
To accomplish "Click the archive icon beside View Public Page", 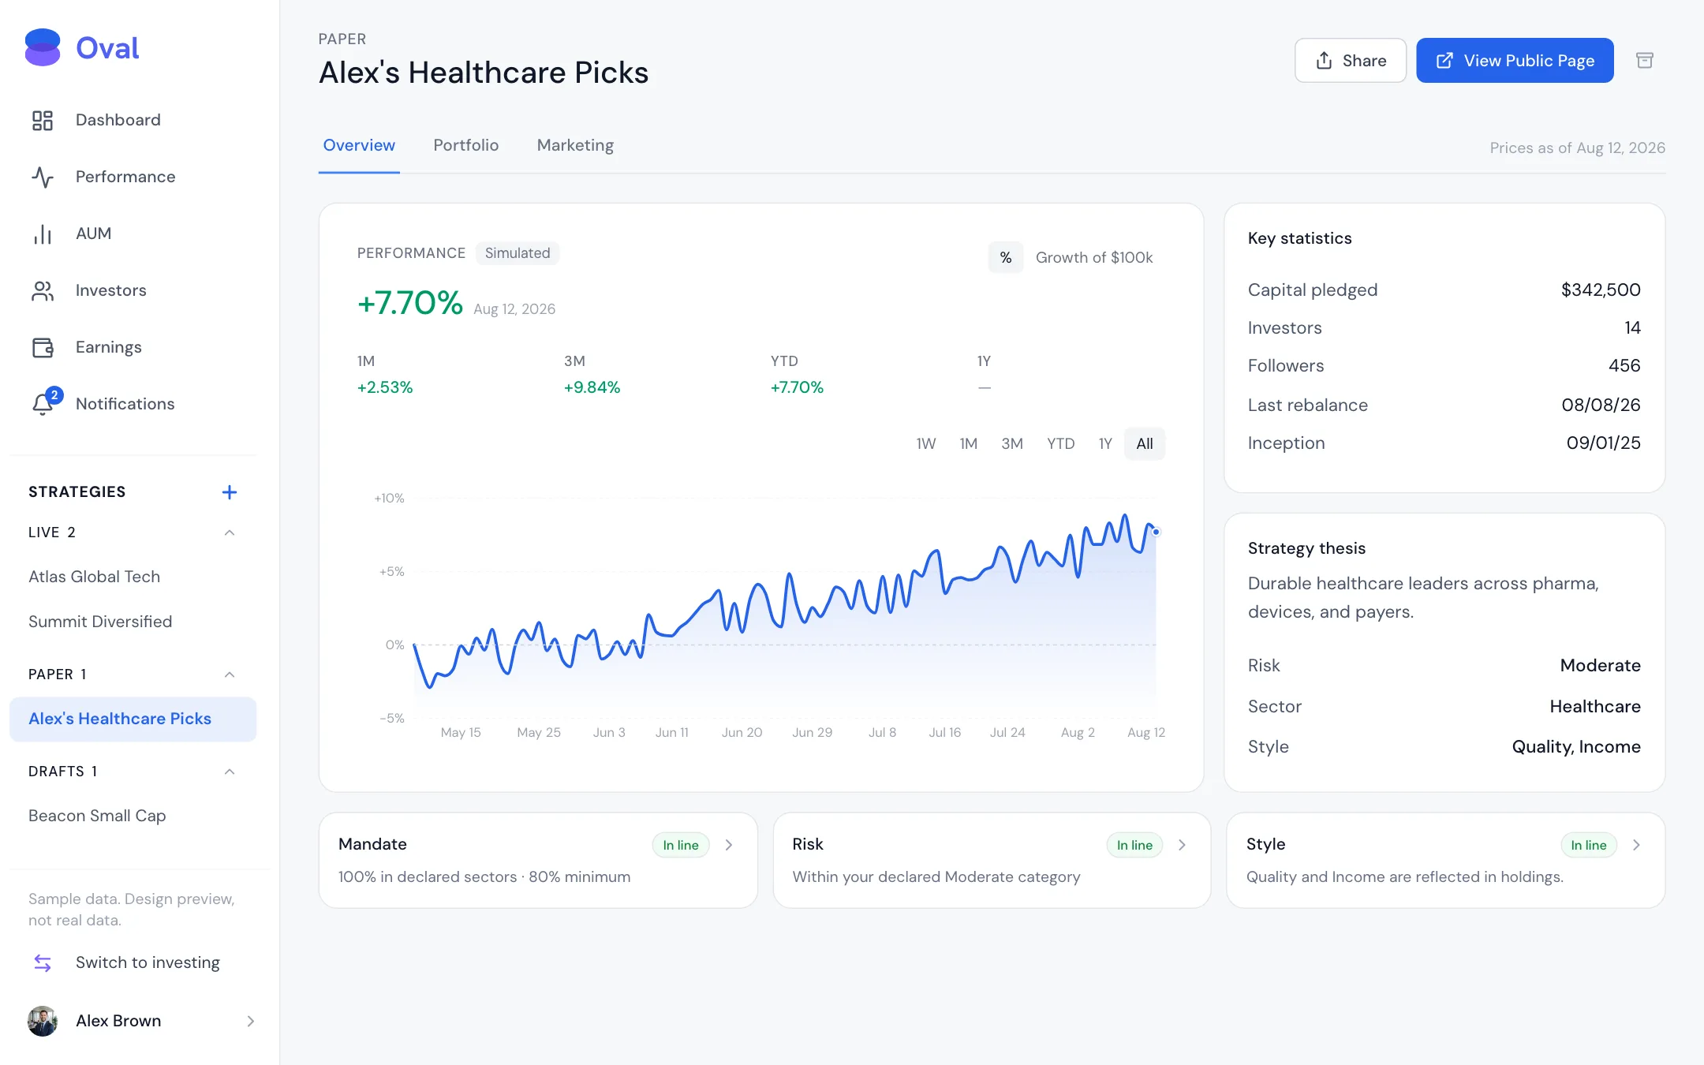I will [x=1645, y=61].
